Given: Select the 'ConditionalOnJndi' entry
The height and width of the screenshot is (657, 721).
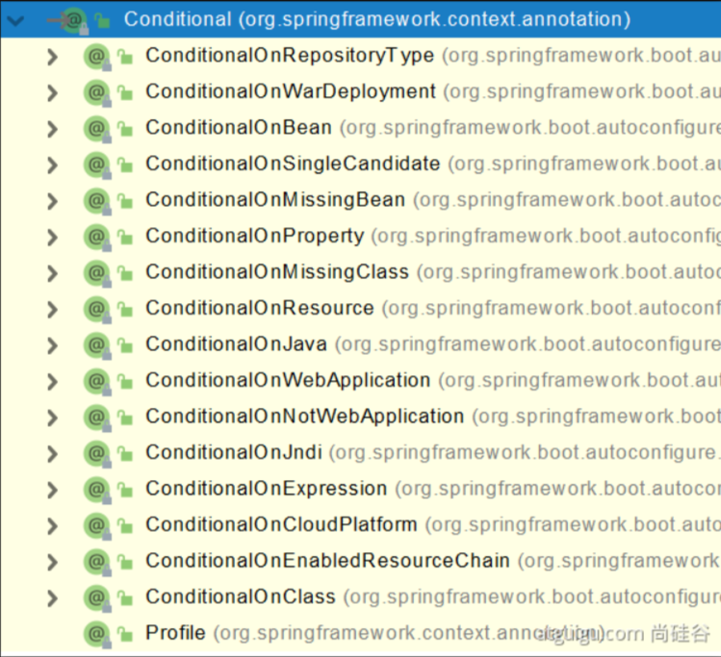Looking at the screenshot, I should pyautogui.click(x=234, y=452).
